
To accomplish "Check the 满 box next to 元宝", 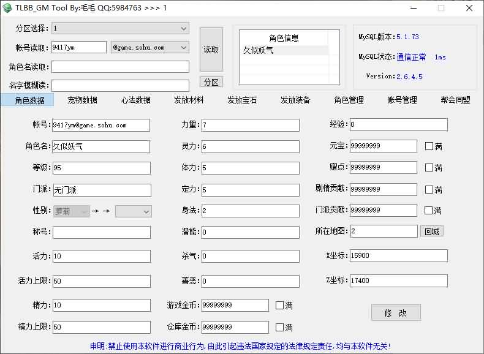I will [429, 146].
